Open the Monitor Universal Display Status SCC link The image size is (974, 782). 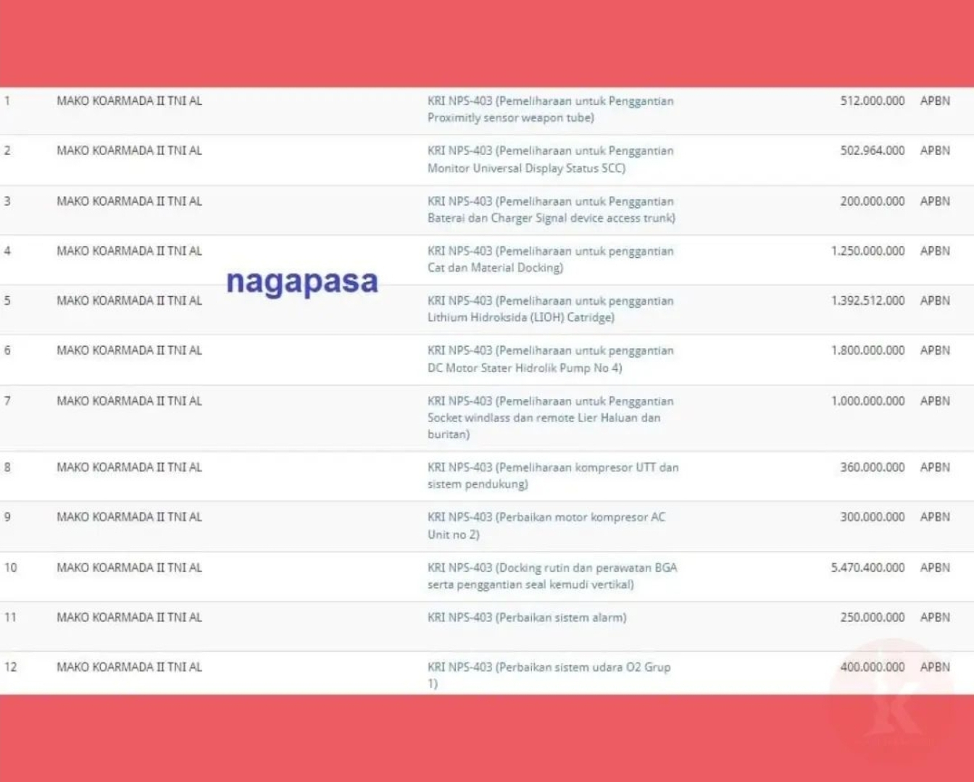pos(550,159)
